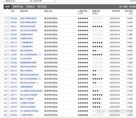
Task: Open the 博时天颐债券A fund link
Action: (27, 51)
